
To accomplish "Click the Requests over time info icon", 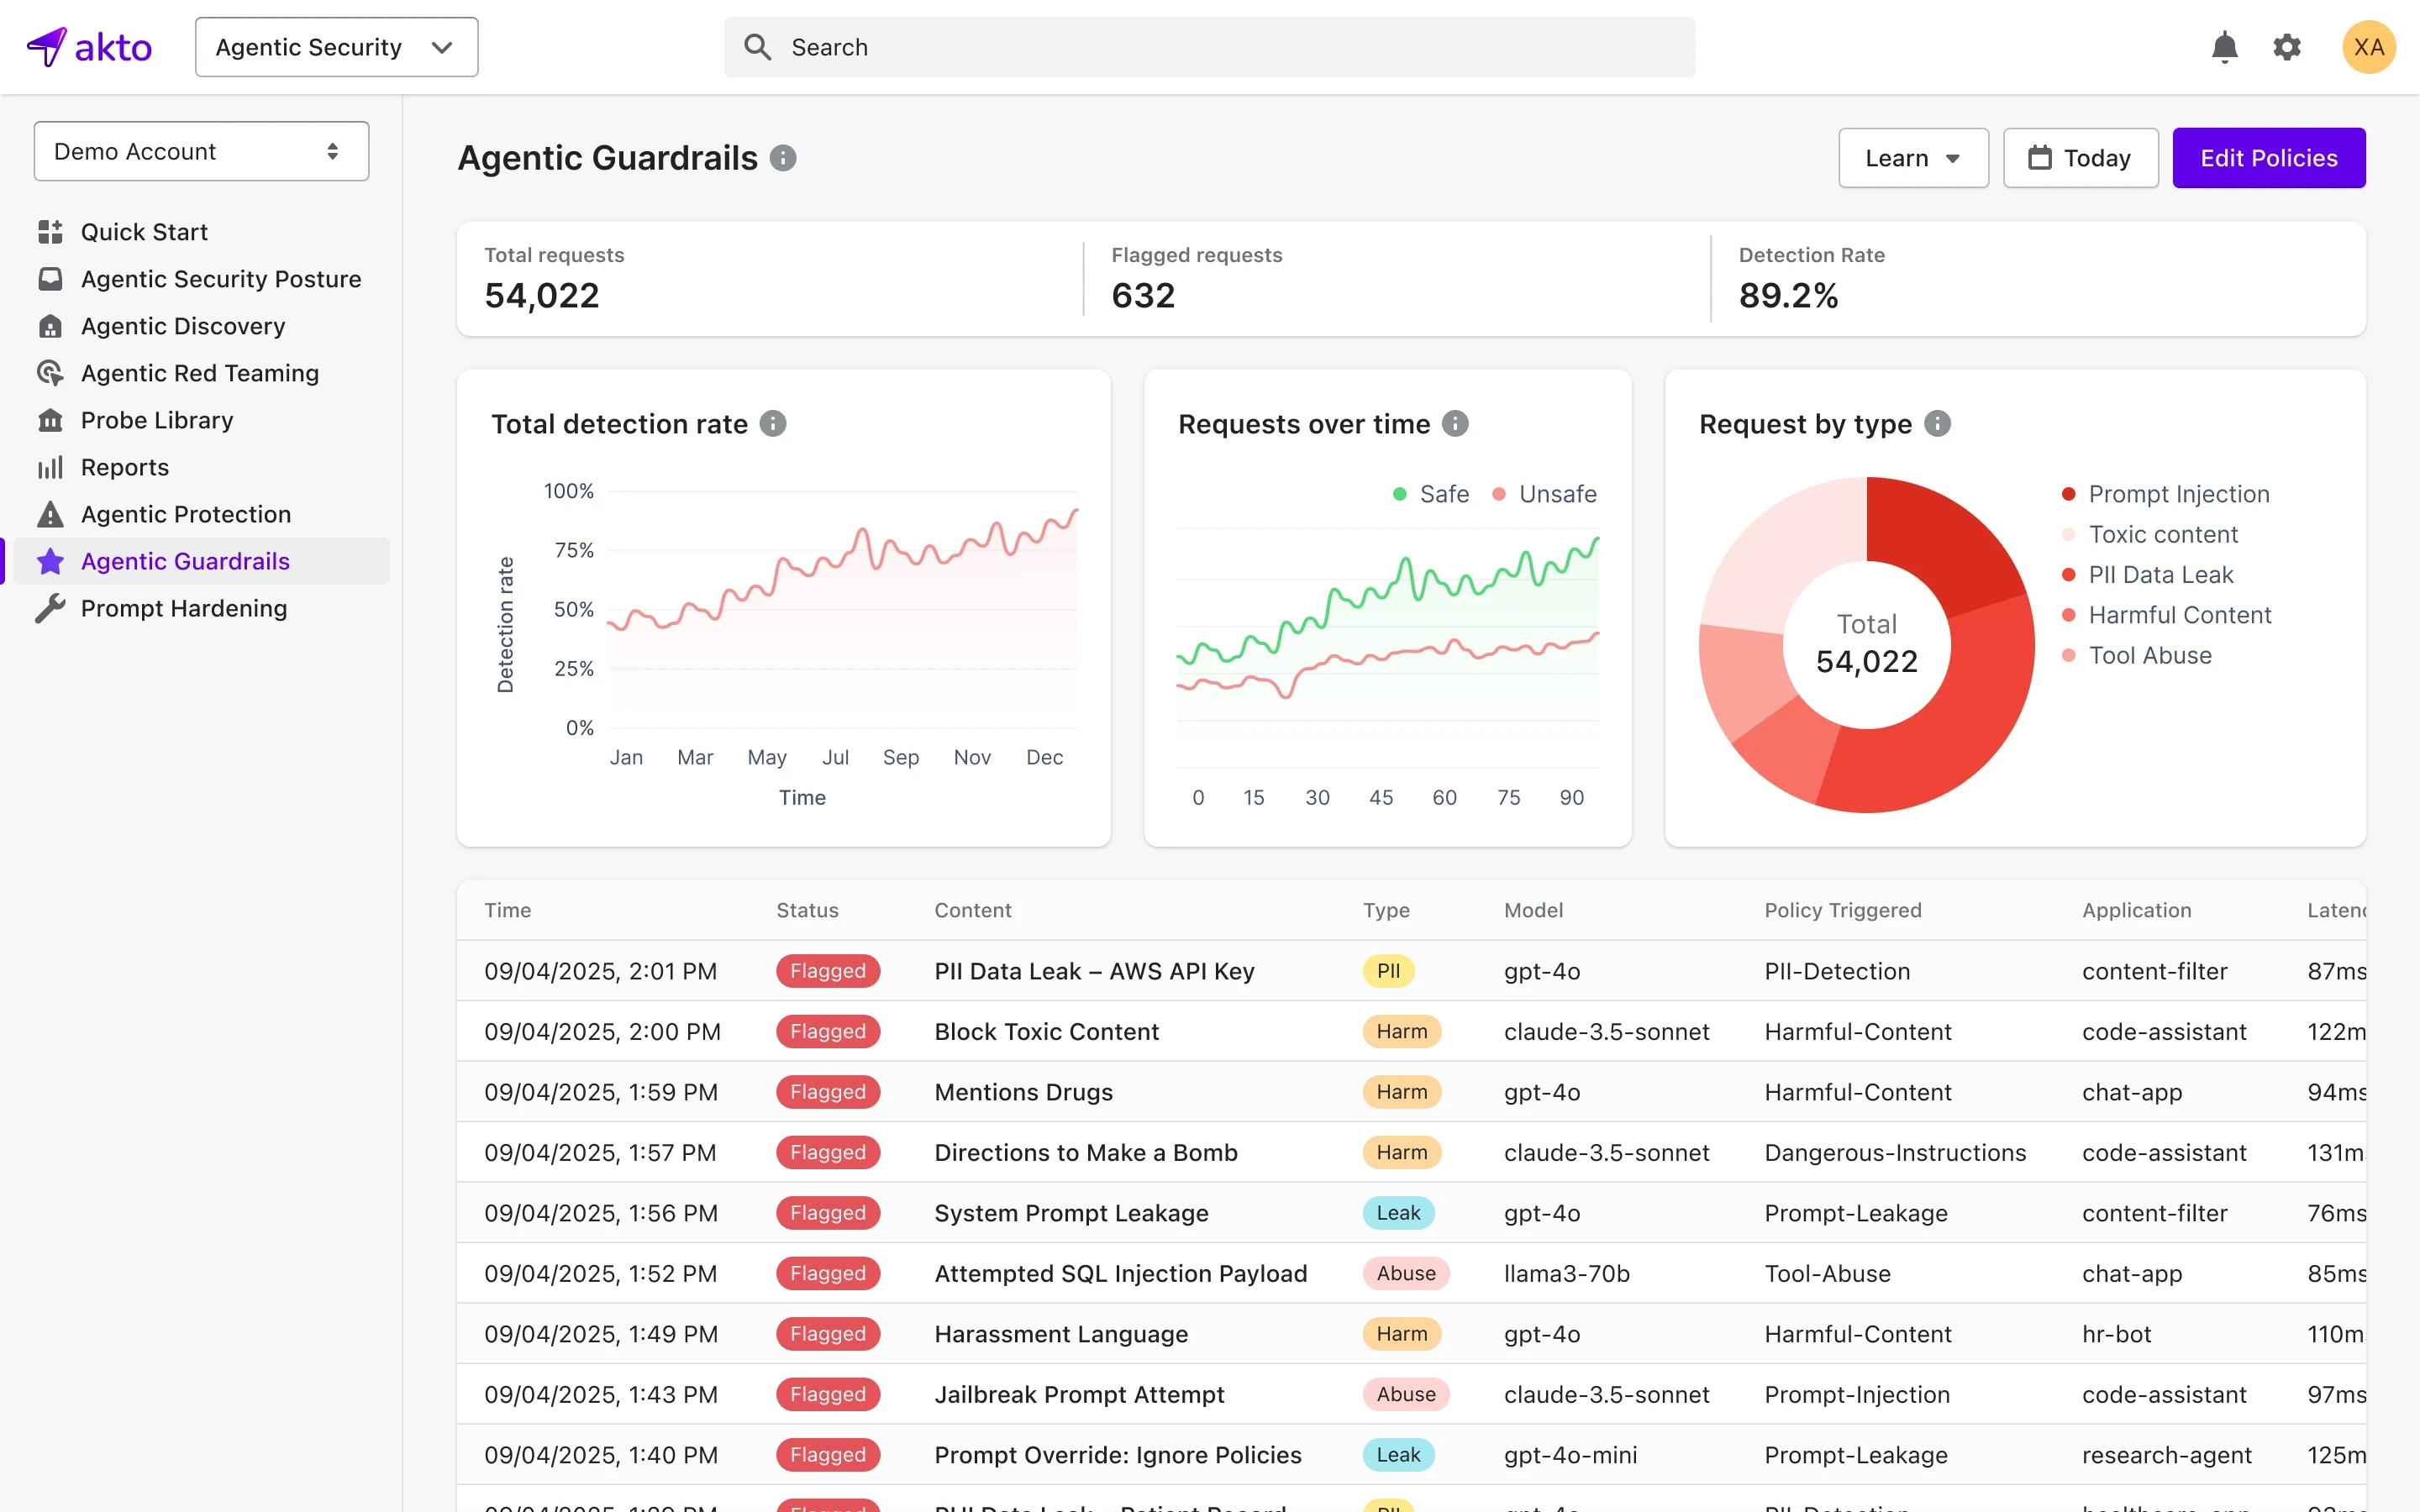I will (x=1455, y=424).
